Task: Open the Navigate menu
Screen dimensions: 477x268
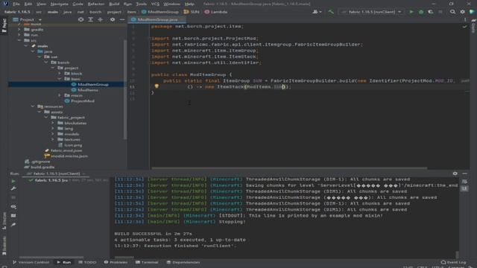Action: tap(59, 4)
